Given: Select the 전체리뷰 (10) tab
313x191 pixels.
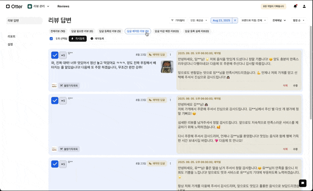Looking at the screenshot, I should [x=58, y=31].
